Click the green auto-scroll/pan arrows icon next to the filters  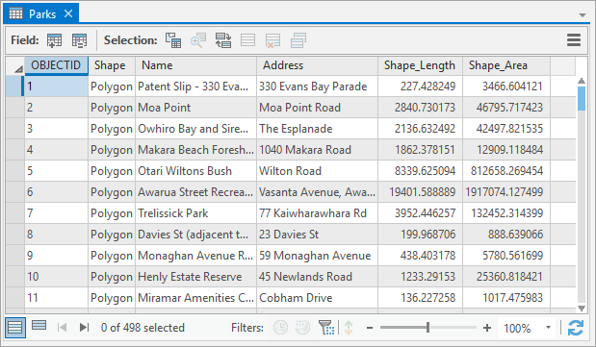pyautogui.click(x=349, y=327)
